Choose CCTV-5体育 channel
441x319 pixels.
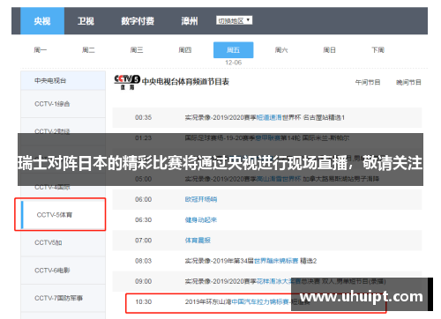coord(63,215)
